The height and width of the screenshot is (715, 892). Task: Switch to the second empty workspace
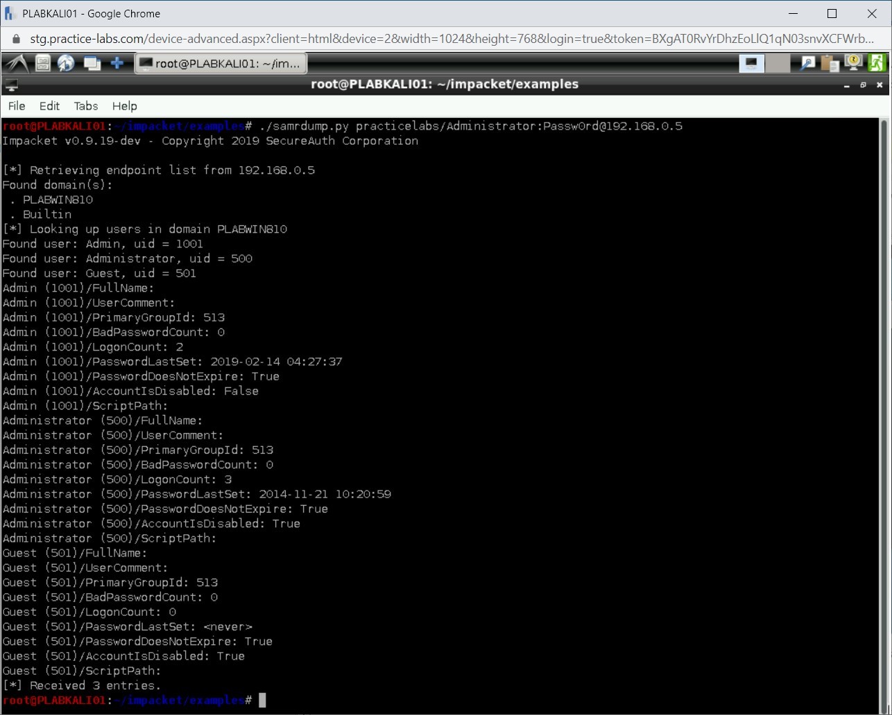[778, 64]
